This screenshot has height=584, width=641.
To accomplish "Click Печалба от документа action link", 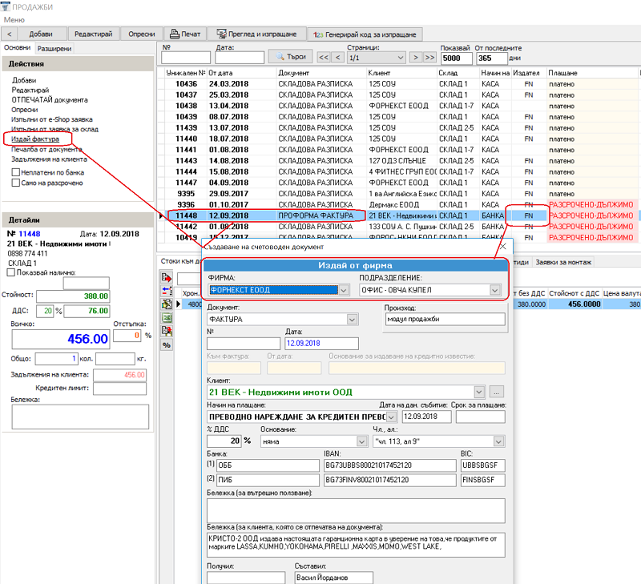I will pos(46,149).
